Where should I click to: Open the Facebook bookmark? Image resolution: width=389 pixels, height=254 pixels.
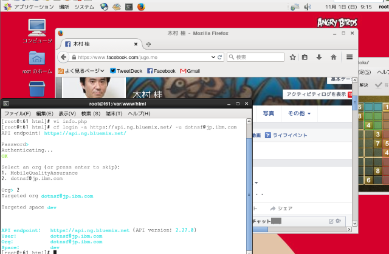click(161, 71)
